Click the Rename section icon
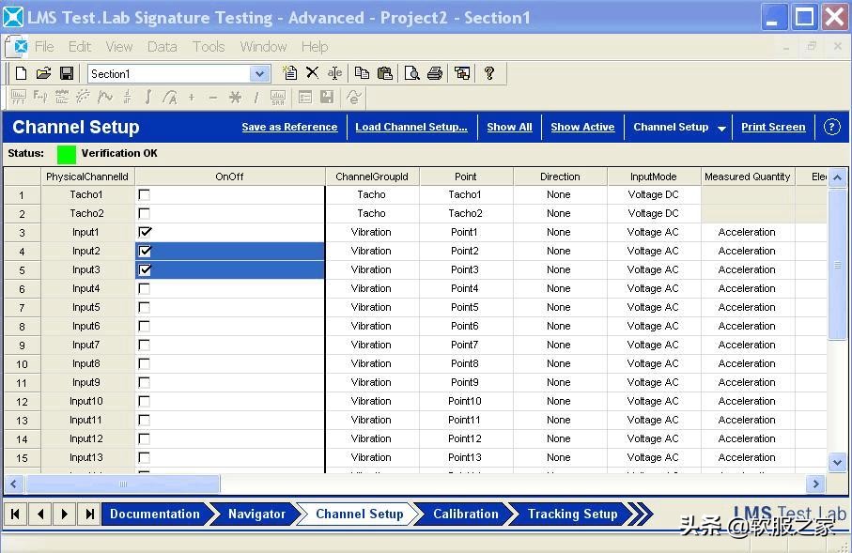Image resolution: width=852 pixels, height=553 pixels. coord(334,73)
